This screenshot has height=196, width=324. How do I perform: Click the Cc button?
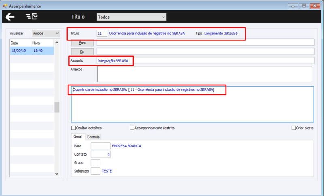(82, 52)
